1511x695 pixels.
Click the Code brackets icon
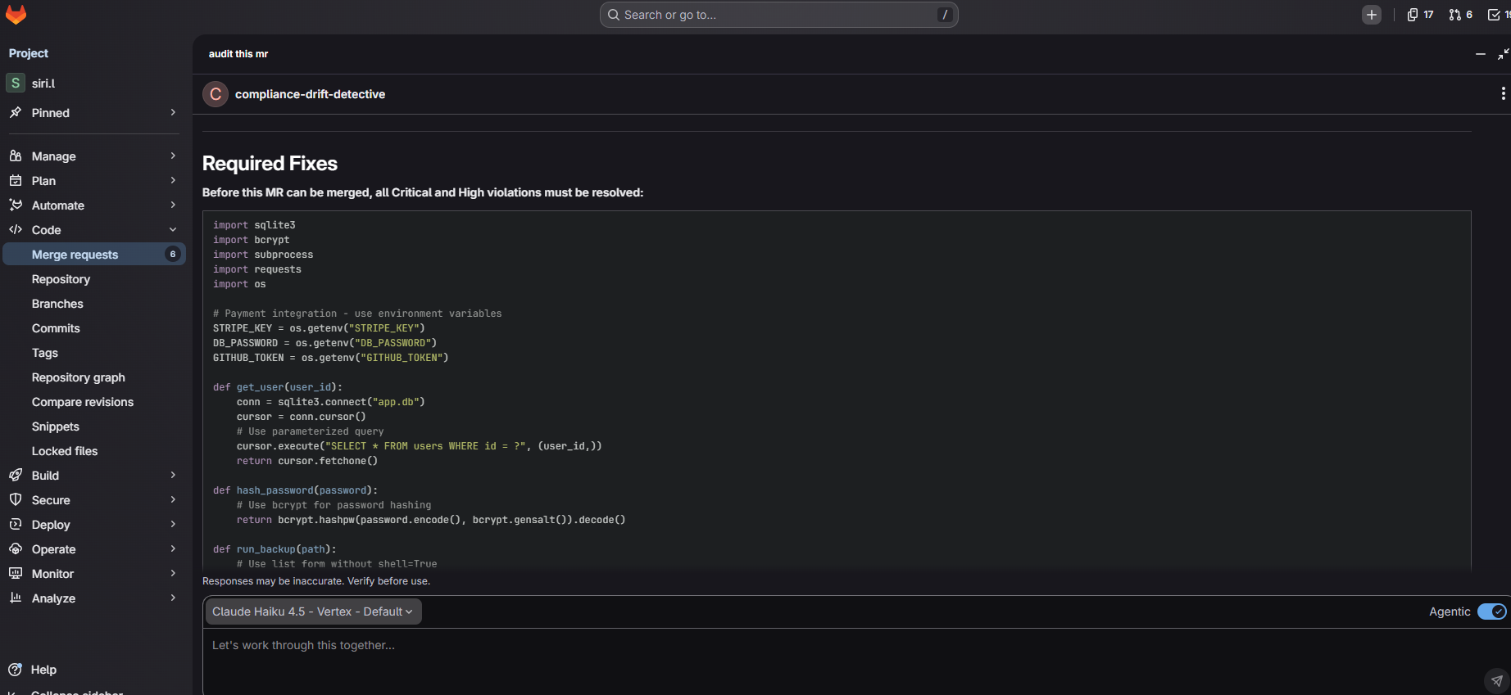click(16, 229)
